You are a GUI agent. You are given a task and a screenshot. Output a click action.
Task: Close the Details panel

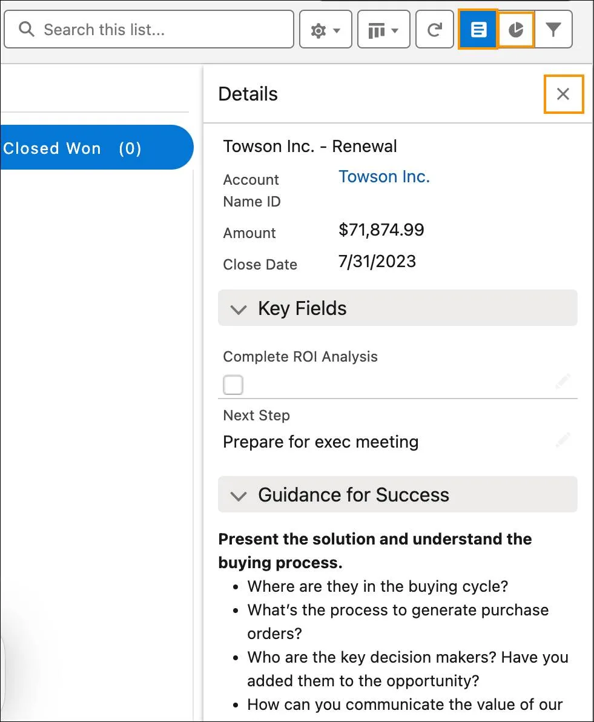click(x=563, y=94)
